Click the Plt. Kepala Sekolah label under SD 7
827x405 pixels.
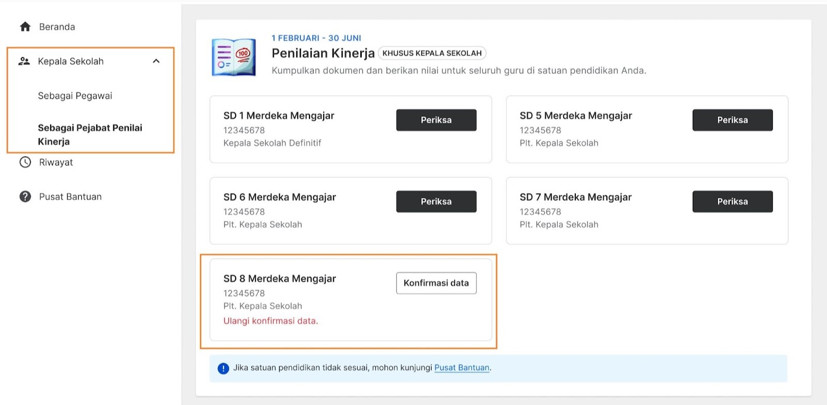click(559, 225)
